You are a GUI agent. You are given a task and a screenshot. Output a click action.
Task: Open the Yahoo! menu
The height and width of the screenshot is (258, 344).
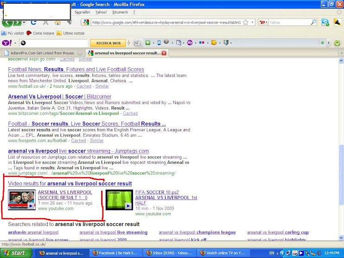point(101,12)
